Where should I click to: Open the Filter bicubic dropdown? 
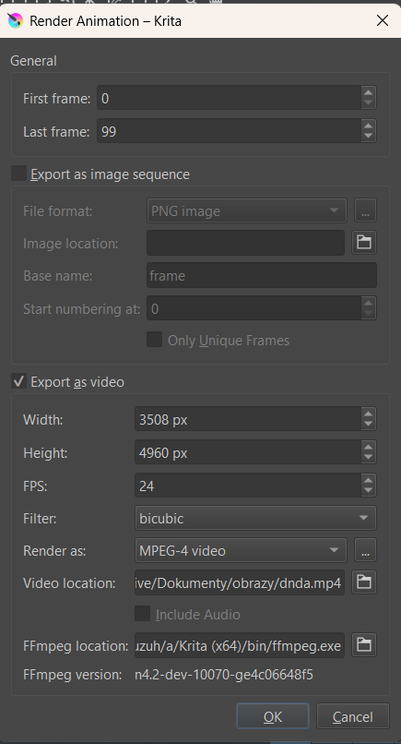(x=255, y=518)
